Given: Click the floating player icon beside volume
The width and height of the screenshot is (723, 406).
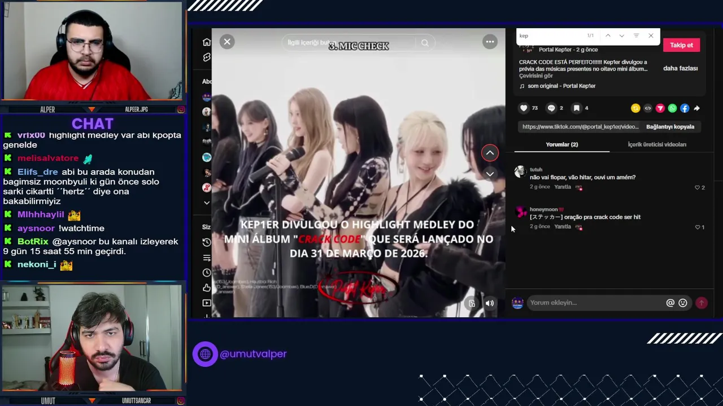Looking at the screenshot, I should click(472, 303).
